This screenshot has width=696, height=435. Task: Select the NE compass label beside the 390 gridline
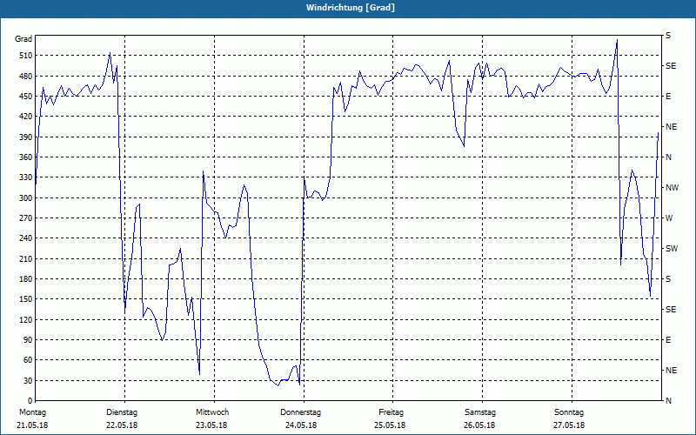(671, 127)
